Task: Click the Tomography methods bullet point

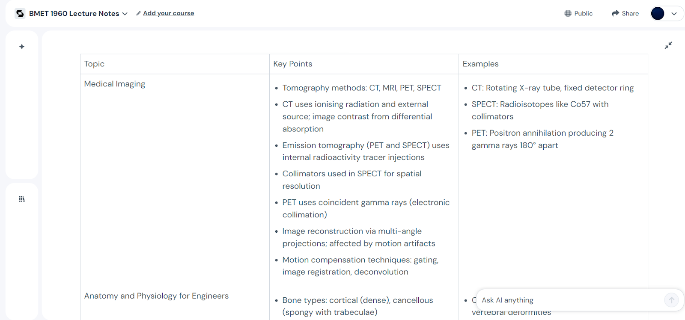Action: pos(362,88)
